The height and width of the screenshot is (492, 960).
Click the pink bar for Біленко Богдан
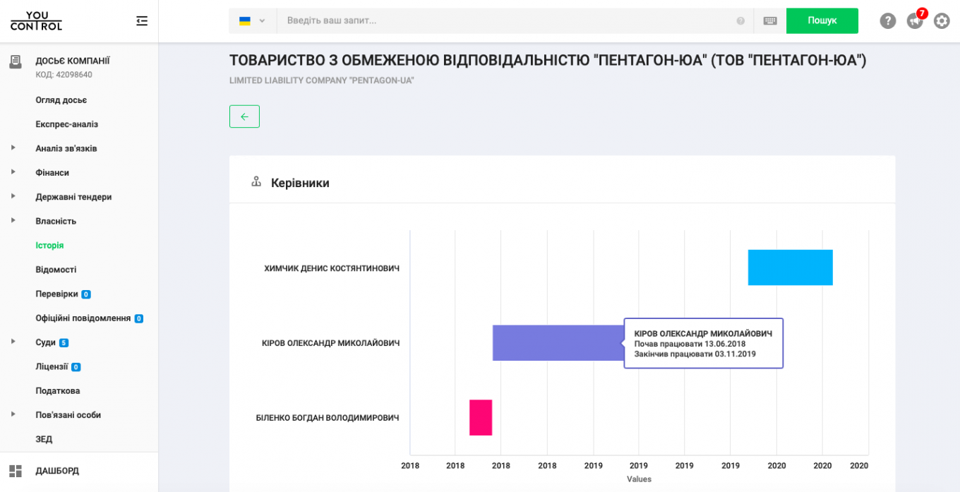[x=481, y=417]
